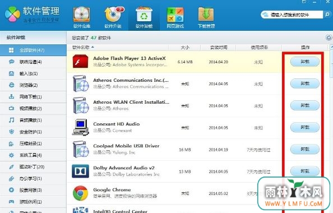
Task: Sort by 安装时间 column header
Action: coord(219,47)
